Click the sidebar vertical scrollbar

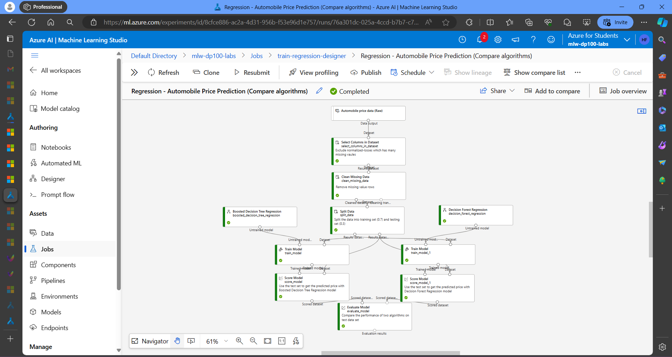click(119, 175)
